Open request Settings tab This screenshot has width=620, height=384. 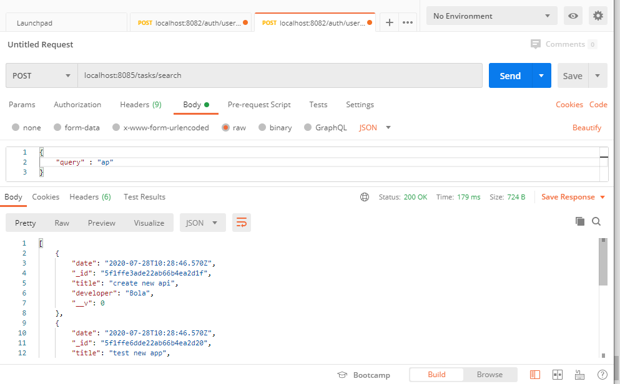(x=360, y=105)
